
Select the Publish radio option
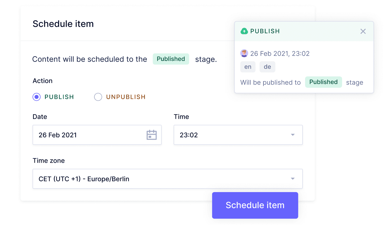tap(37, 97)
